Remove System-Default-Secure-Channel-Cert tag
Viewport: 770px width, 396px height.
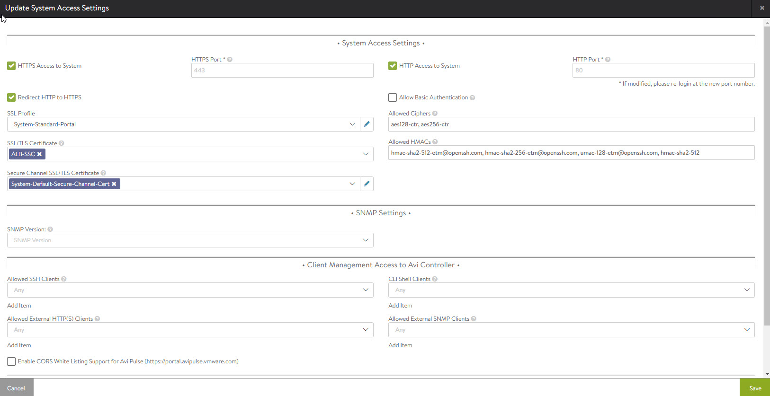click(x=114, y=184)
